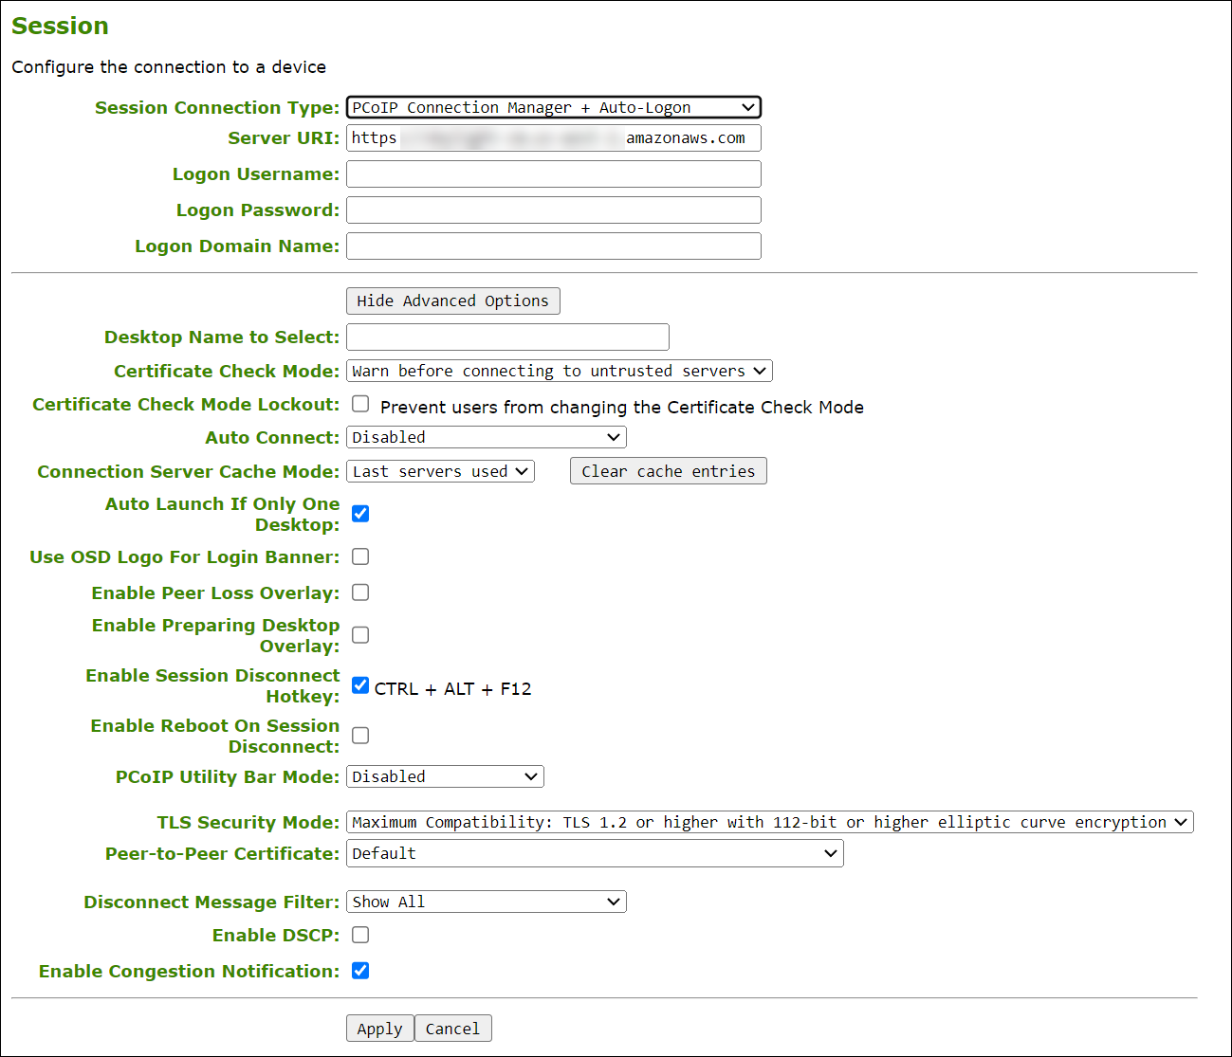Focus the Logon Password field
The height and width of the screenshot is (1057, 1232).
554,210
